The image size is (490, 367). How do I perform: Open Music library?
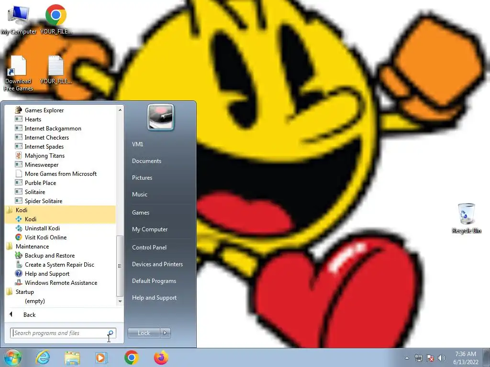point(139,194)
